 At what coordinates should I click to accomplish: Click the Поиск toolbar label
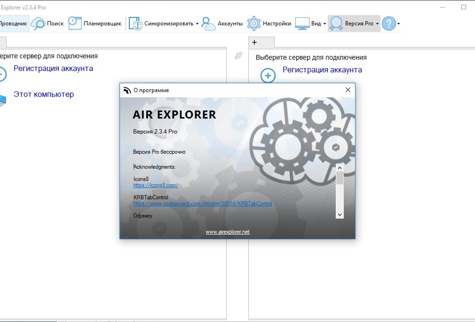coord(55,24)
